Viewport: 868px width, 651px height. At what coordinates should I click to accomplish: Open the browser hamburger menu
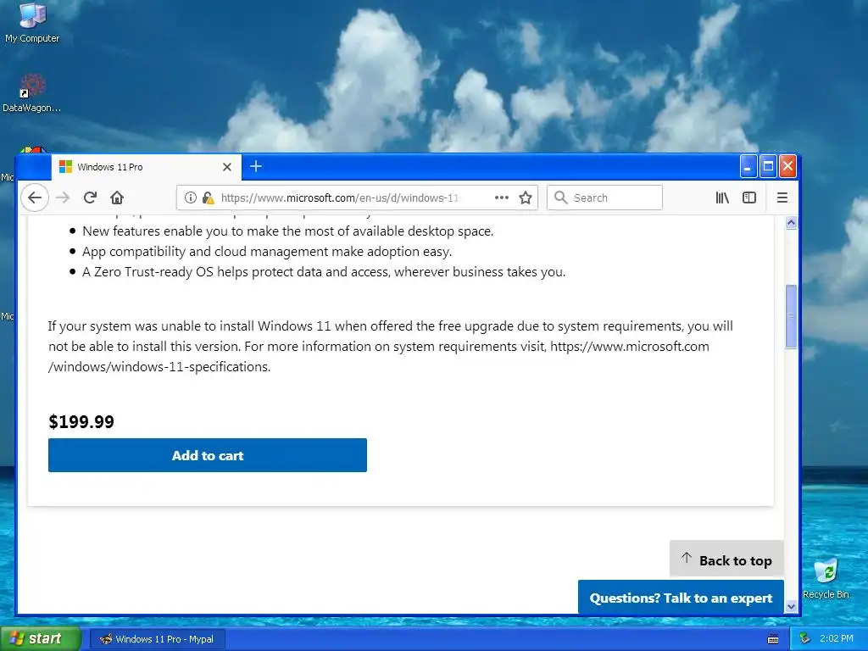pyautogui.click(x=782, y=198)
